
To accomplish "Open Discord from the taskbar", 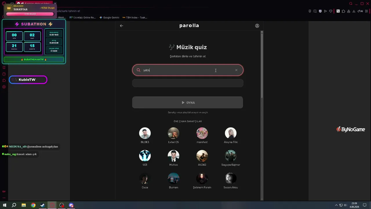I will point(71,205).
